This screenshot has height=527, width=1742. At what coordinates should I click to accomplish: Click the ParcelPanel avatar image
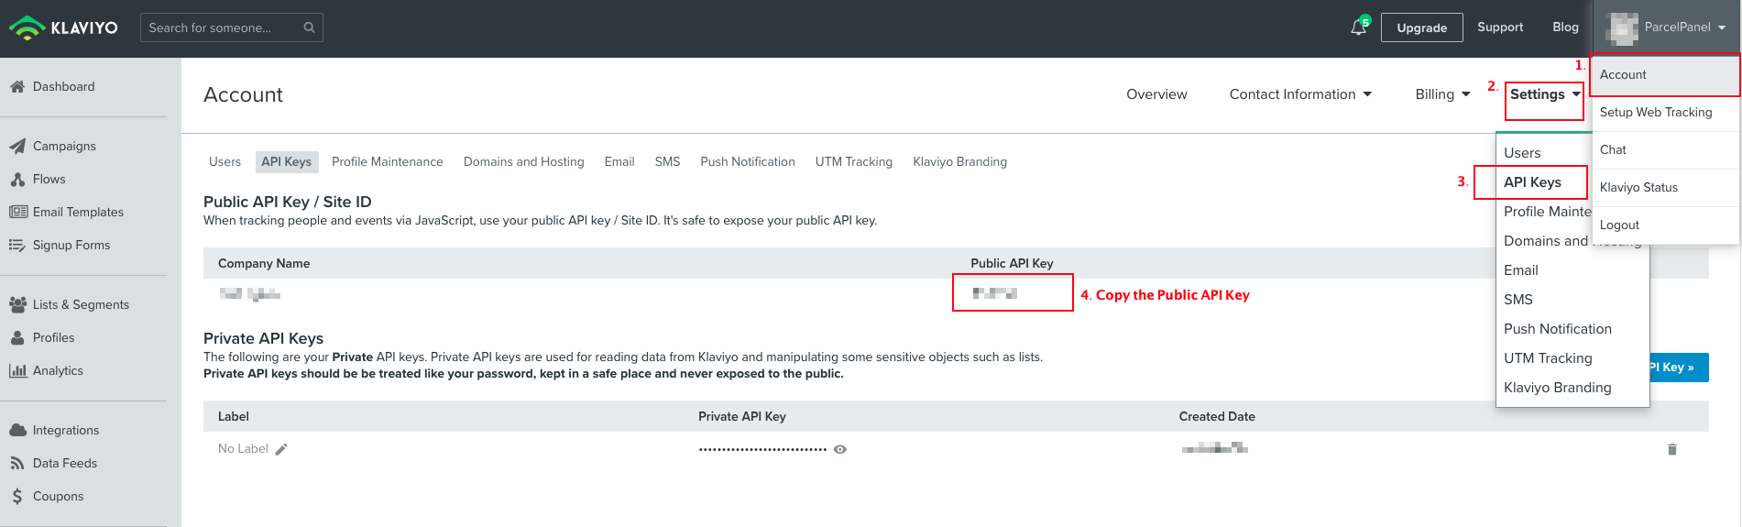point(1623,28)
